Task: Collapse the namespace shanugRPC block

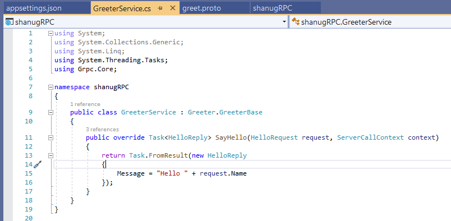Action: tap(50, 87)
